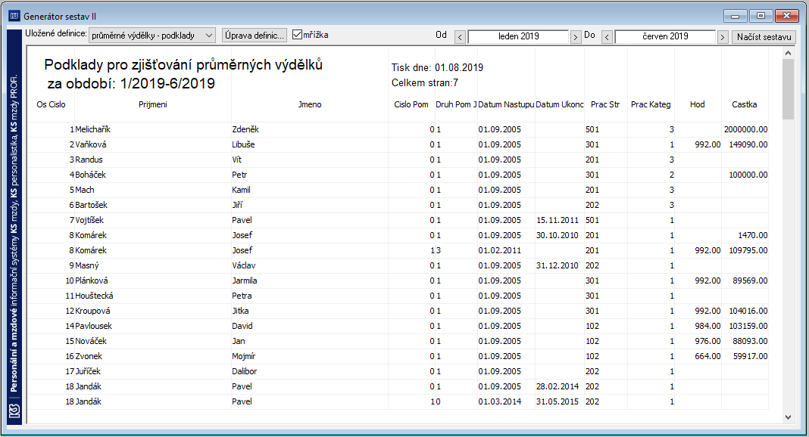809x437 pixels.
Task: Close the Generátor sestav II window
Action: pos(787,16)
